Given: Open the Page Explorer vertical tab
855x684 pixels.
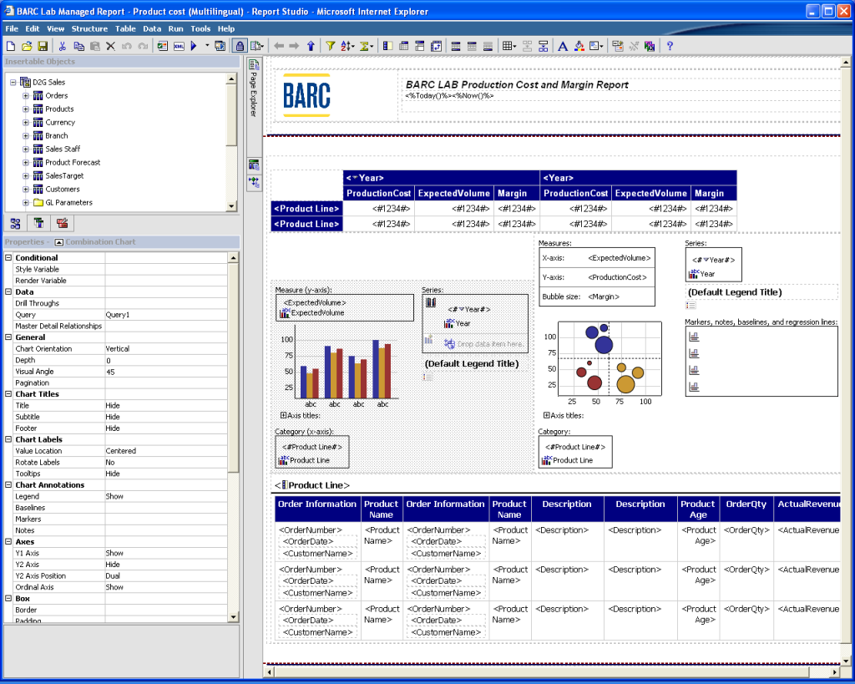Looking at the screenshot, I should pyautogui.click(x=254, y=87).
